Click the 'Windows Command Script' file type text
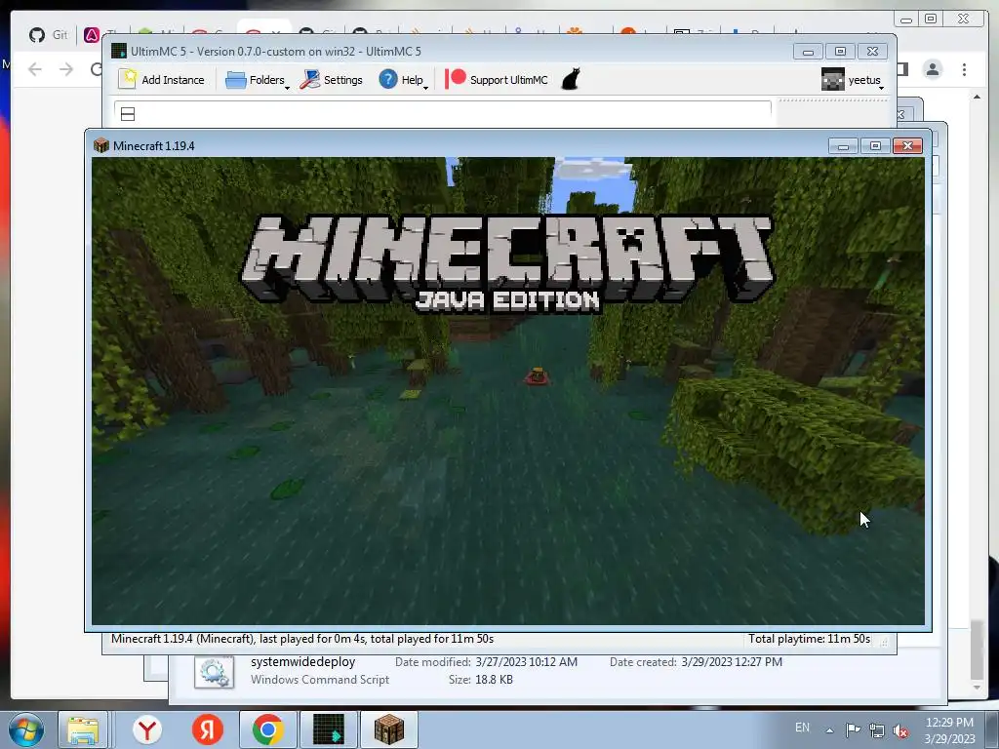 coord(320,680)
